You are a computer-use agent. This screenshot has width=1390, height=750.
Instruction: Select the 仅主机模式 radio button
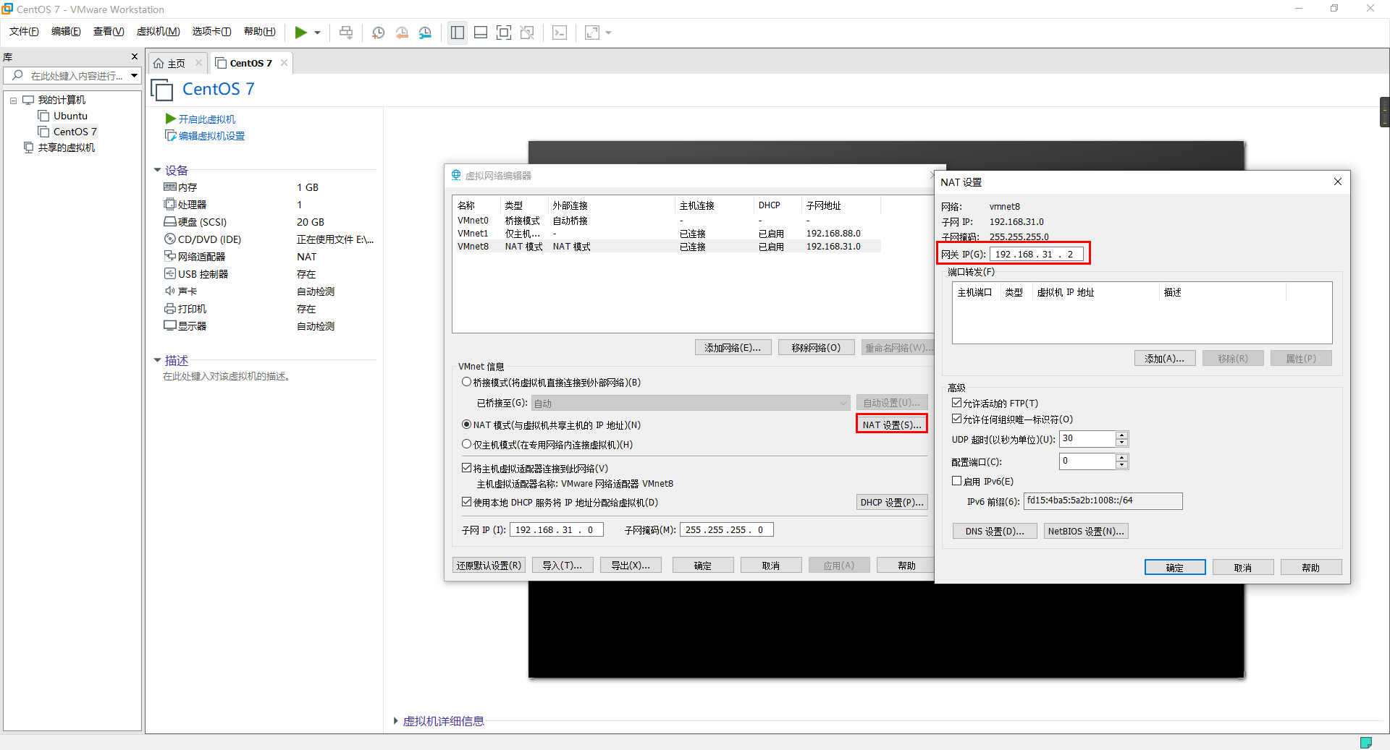point(466,444)
